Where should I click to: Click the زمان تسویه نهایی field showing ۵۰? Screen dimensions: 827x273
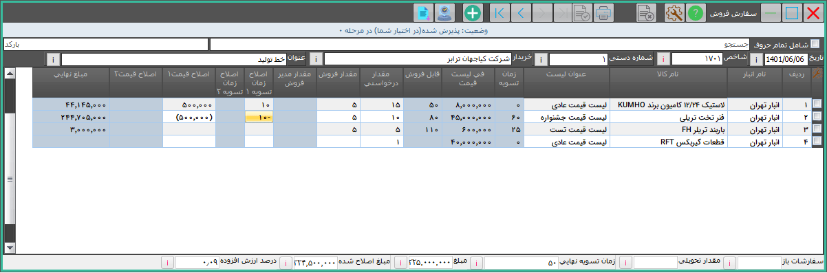click(x=522, y=263)
